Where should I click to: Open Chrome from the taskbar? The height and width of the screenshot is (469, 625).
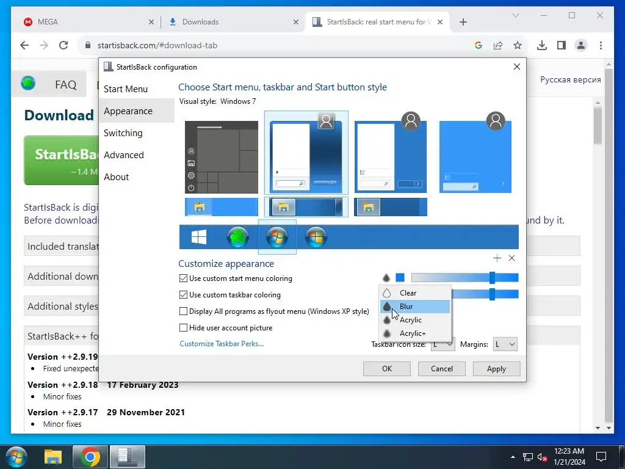point(90,457)
